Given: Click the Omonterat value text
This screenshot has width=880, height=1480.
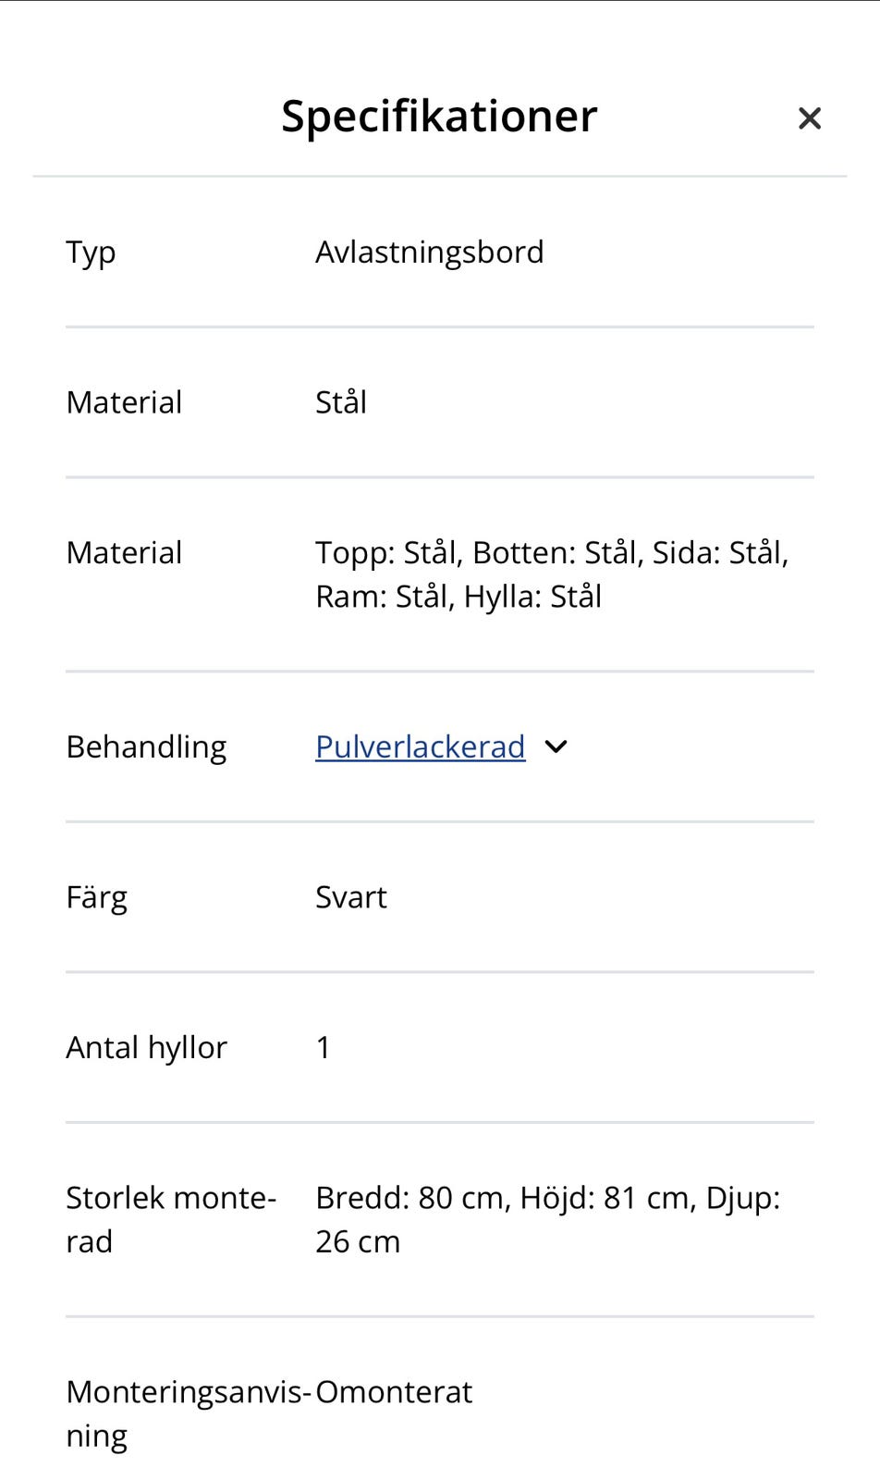Looking at the screenshot, I should pyautogui.click(x=394, y=1391).
